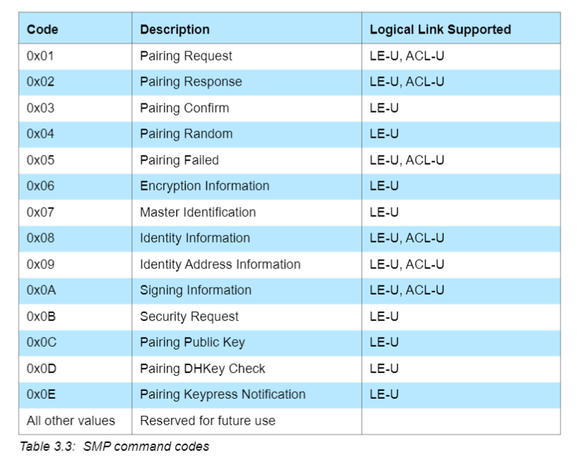Click the 0x0A code cell
577x463 pixels.
pos(41,290)
